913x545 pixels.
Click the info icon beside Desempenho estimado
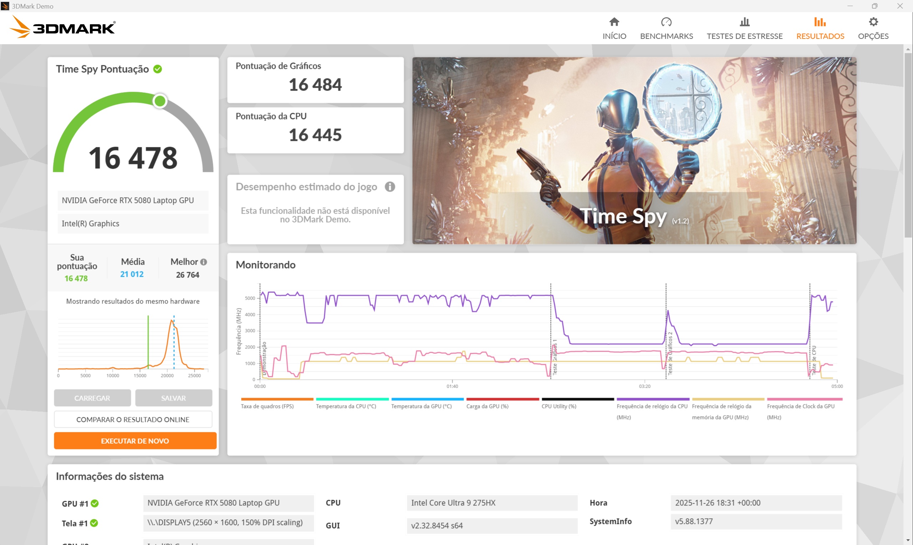click(389, 187)
